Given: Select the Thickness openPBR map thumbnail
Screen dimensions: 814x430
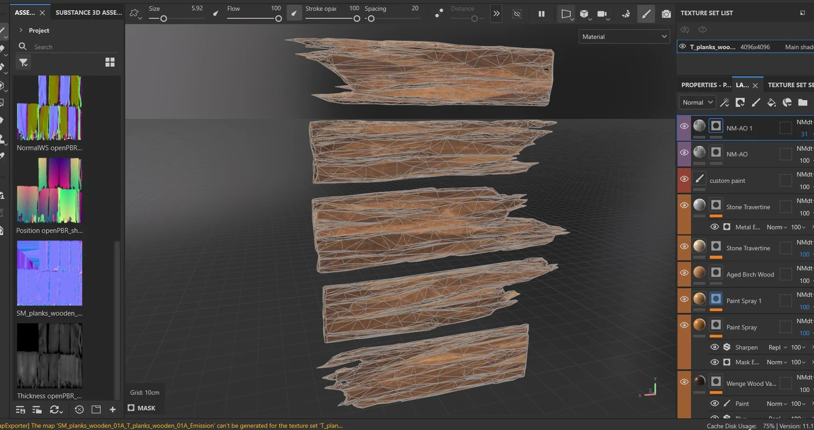Looking at the screenshot, I should click(49, 356).
